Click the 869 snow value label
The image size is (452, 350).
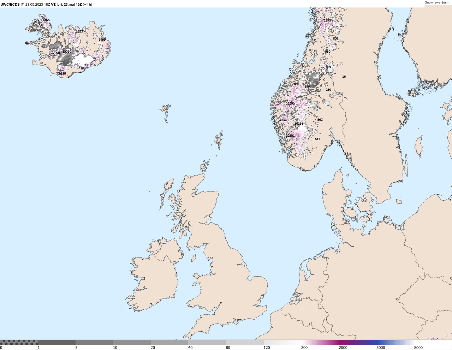[x=328, y=67]
